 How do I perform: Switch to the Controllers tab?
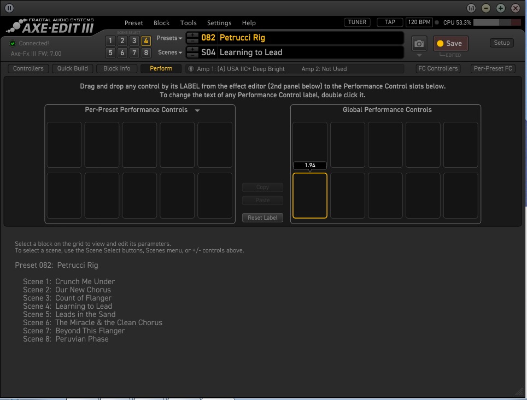28,68
